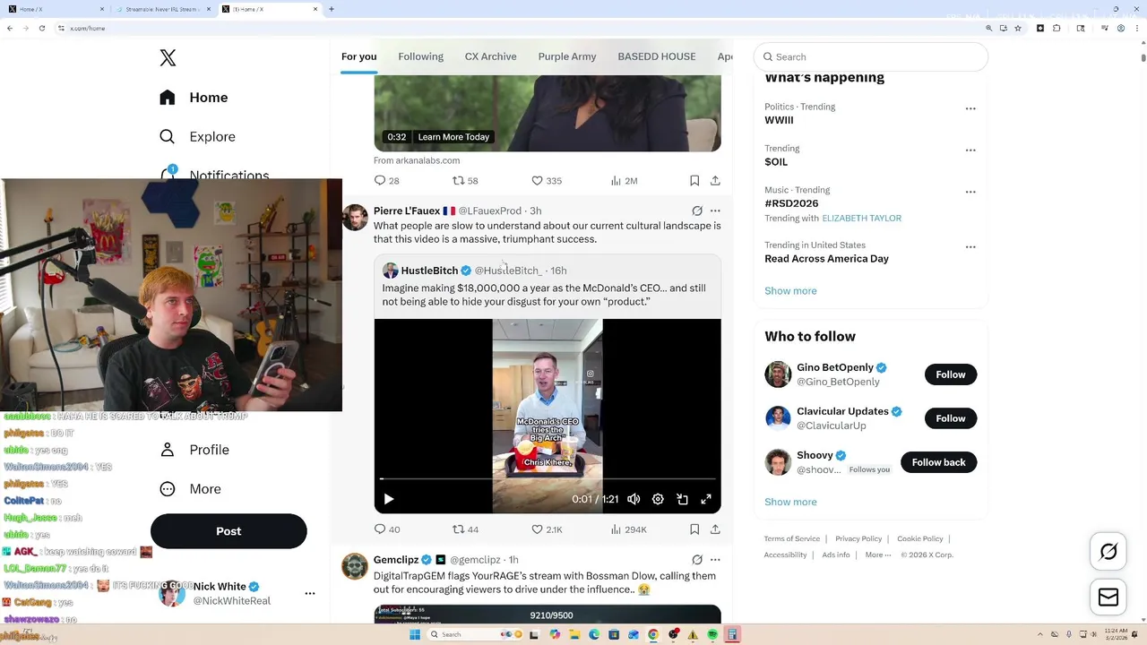Open video settings gear on McDonald's video
This screenshot has height=645, width=1147.
click(658, 499)
